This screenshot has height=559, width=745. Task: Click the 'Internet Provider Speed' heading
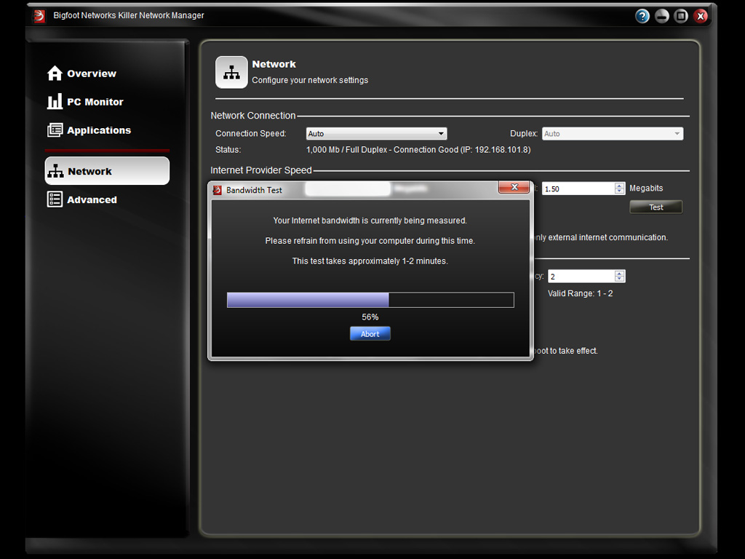tap(261, 170)
